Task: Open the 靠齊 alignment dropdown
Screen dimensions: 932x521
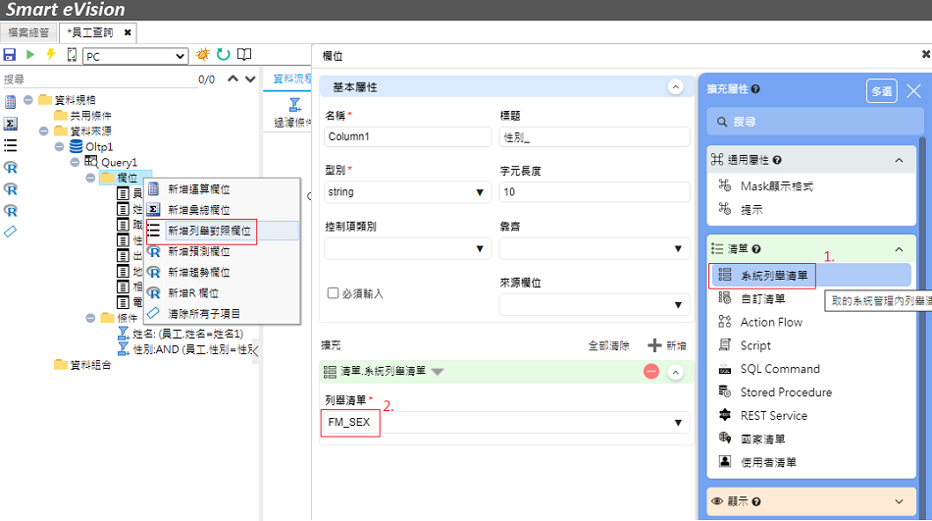Action: click(x=595, y=248)
